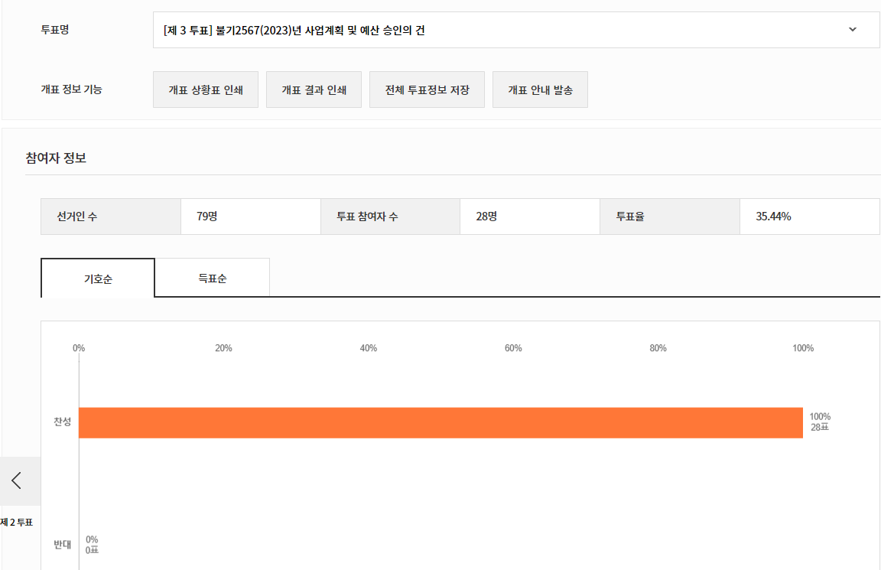Click the 60% axis tick label

(513, 348)
